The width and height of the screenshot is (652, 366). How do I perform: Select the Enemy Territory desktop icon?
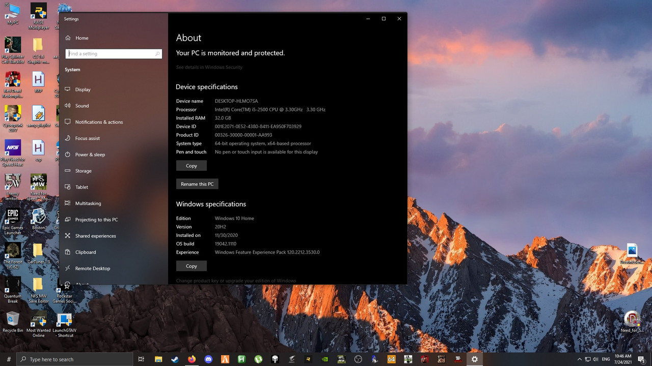point(13,187)
